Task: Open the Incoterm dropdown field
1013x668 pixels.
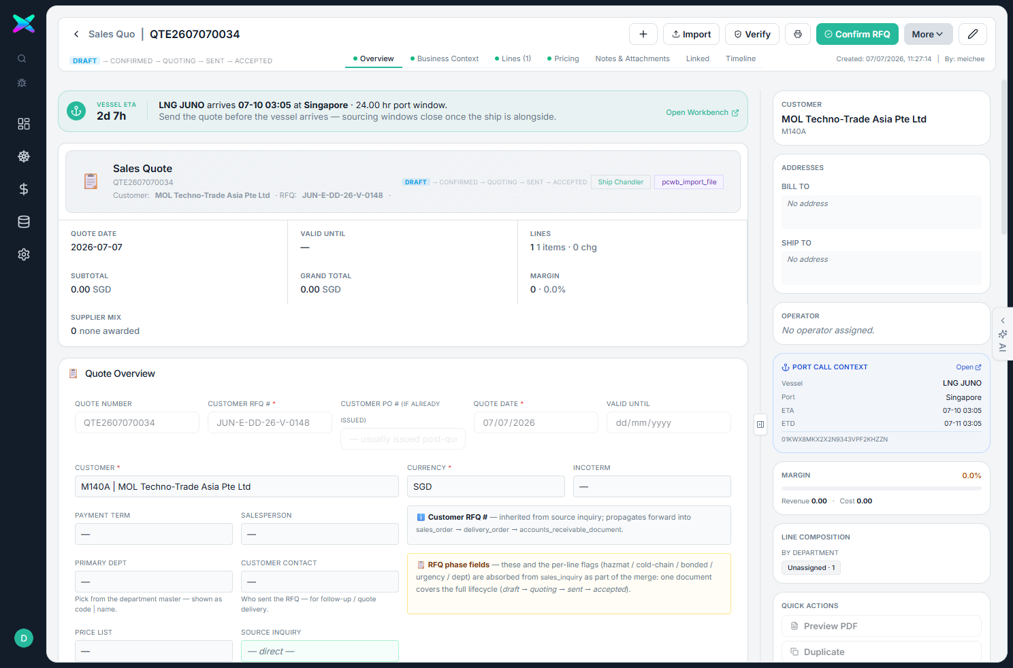Action: click(652, 486)
